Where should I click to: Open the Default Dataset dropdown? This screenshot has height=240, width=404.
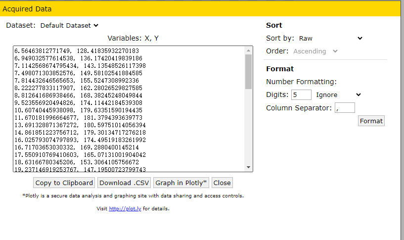pos(69,26)
